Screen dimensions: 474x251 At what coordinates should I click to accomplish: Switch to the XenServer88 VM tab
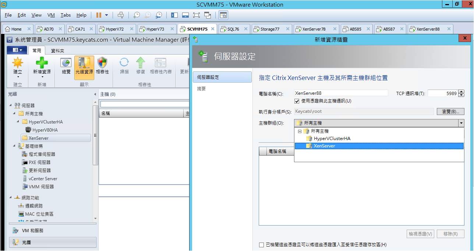(428, 29)
